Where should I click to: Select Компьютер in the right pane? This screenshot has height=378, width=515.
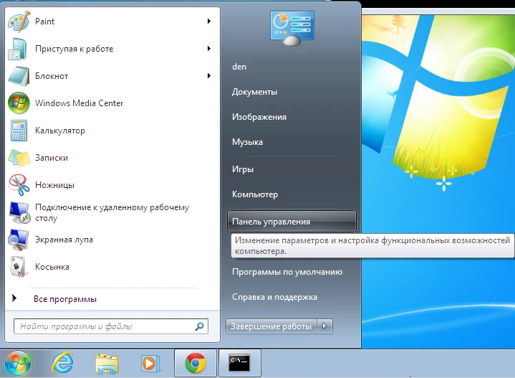point(255,194)
